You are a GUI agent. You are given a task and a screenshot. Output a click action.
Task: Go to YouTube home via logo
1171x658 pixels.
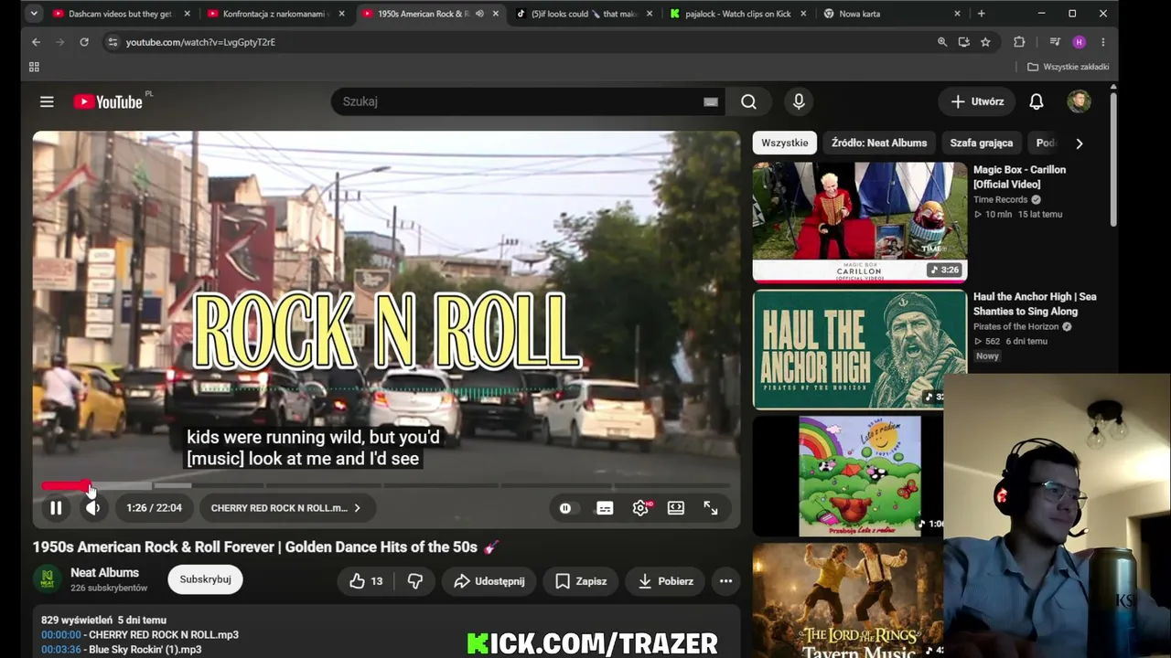[108, 101]
